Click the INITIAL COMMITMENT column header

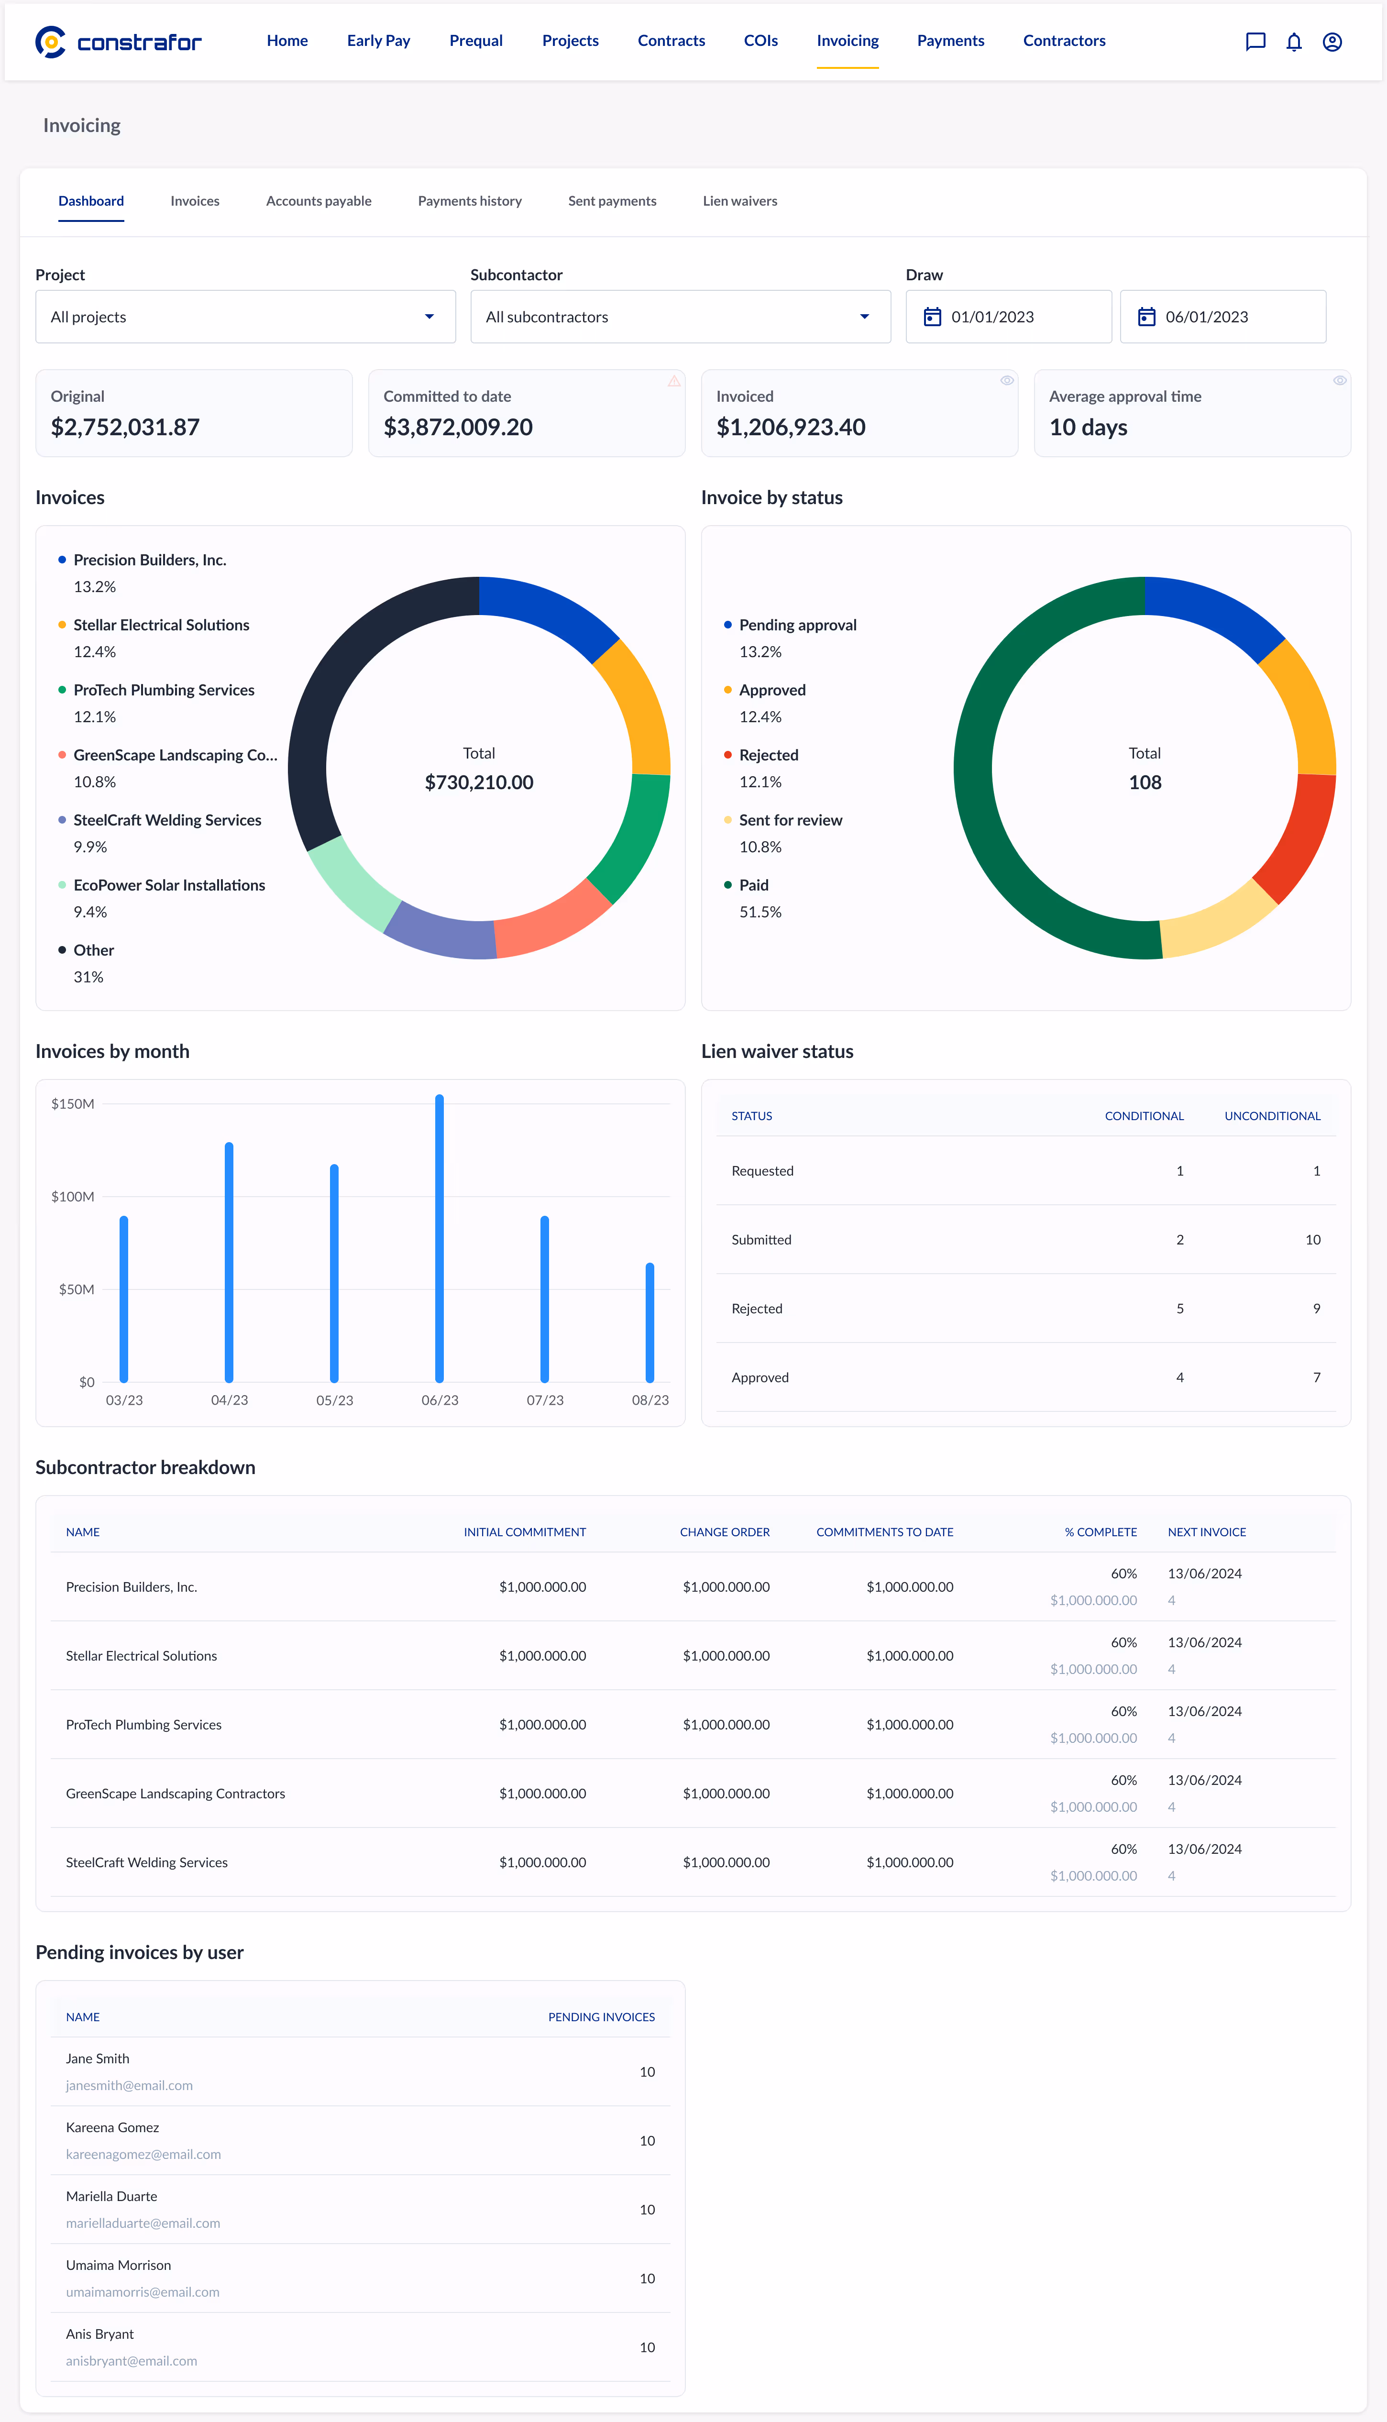tap(525, 1532)
